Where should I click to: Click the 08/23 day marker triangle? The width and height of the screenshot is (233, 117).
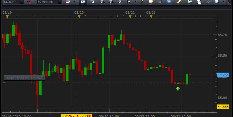click(x=151, y=17)
